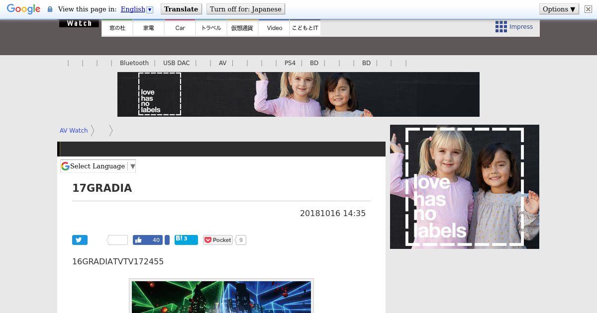Save article to Pocket
Viewport: 597px width, 313px height.
tap(218, 240)
